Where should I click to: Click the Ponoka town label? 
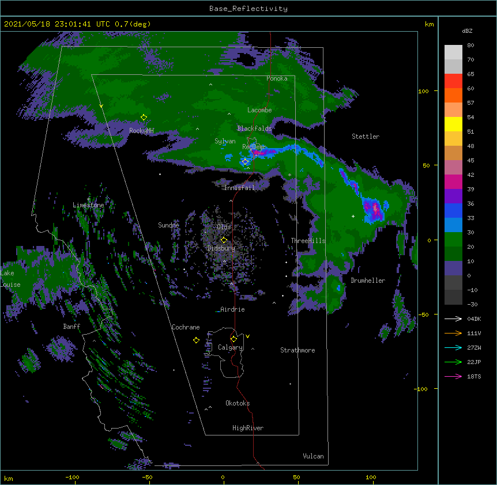[x=277, y=78]
